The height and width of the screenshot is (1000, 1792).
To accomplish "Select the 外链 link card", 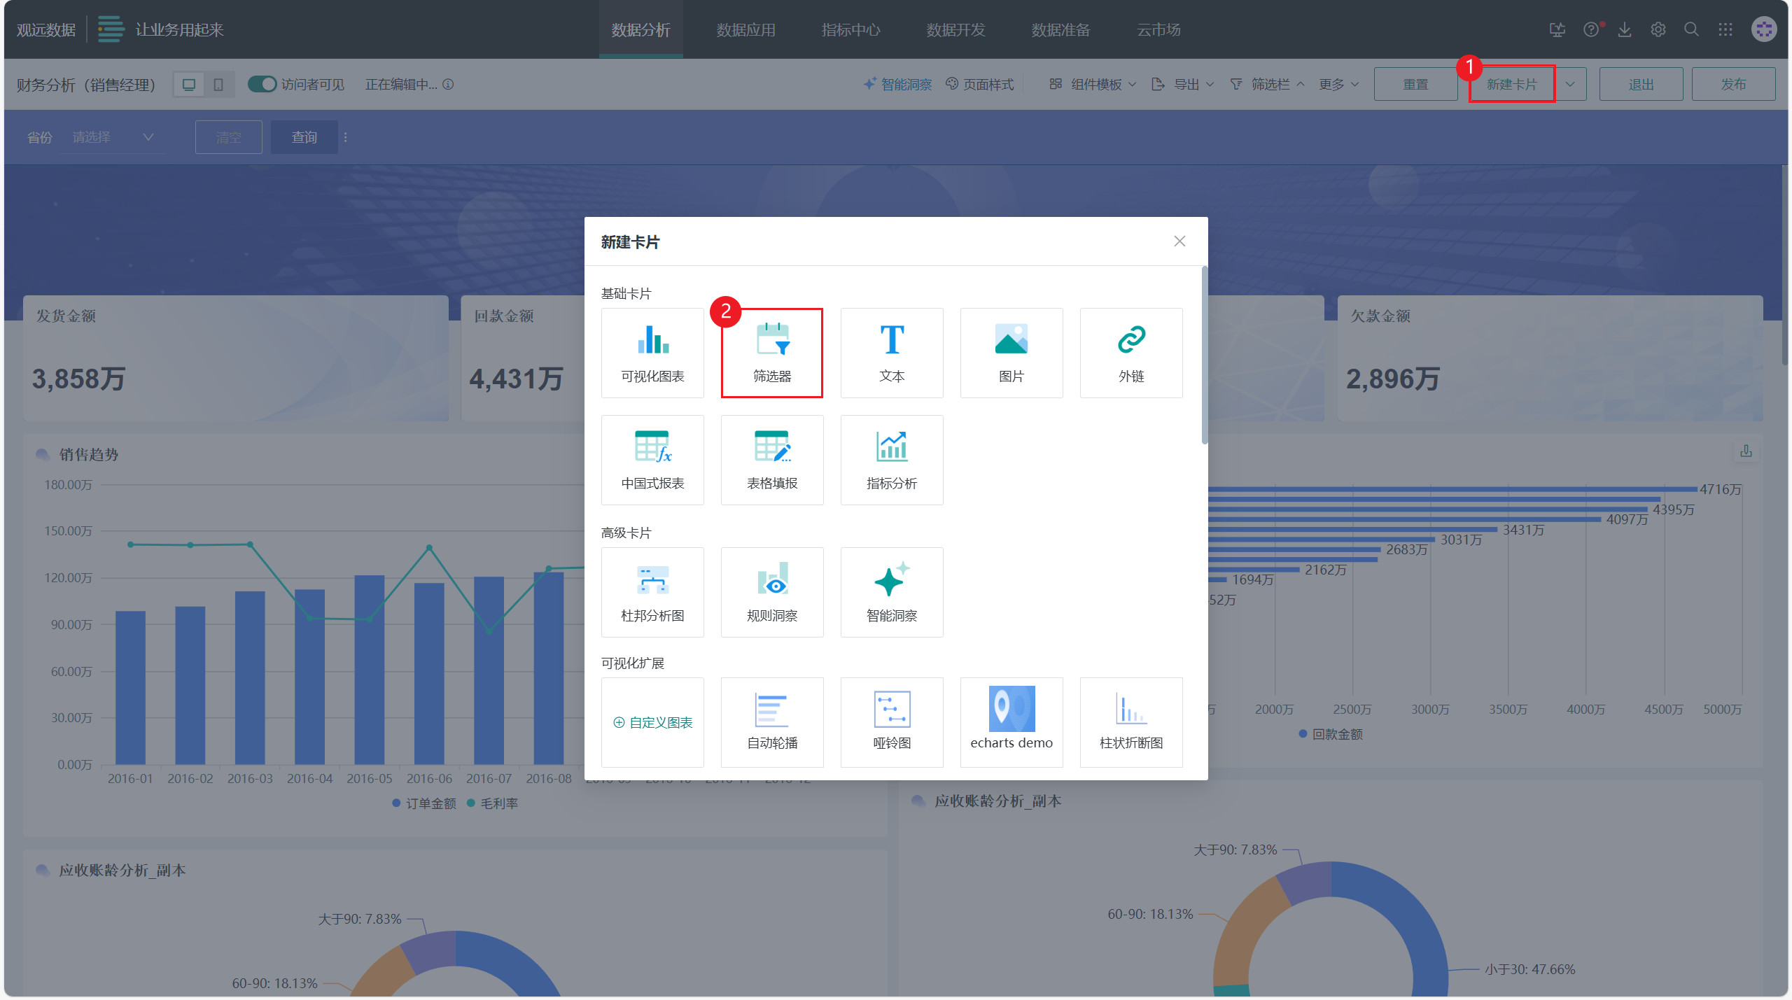I will (1130, 353).
